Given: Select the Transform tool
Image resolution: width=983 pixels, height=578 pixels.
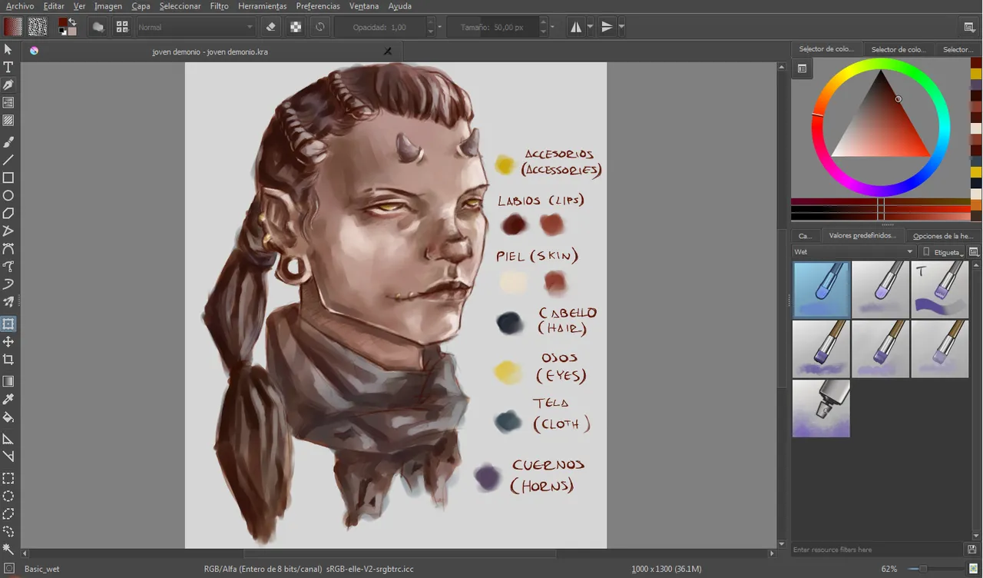Looking at the screenshot, I should pos(8,324).
